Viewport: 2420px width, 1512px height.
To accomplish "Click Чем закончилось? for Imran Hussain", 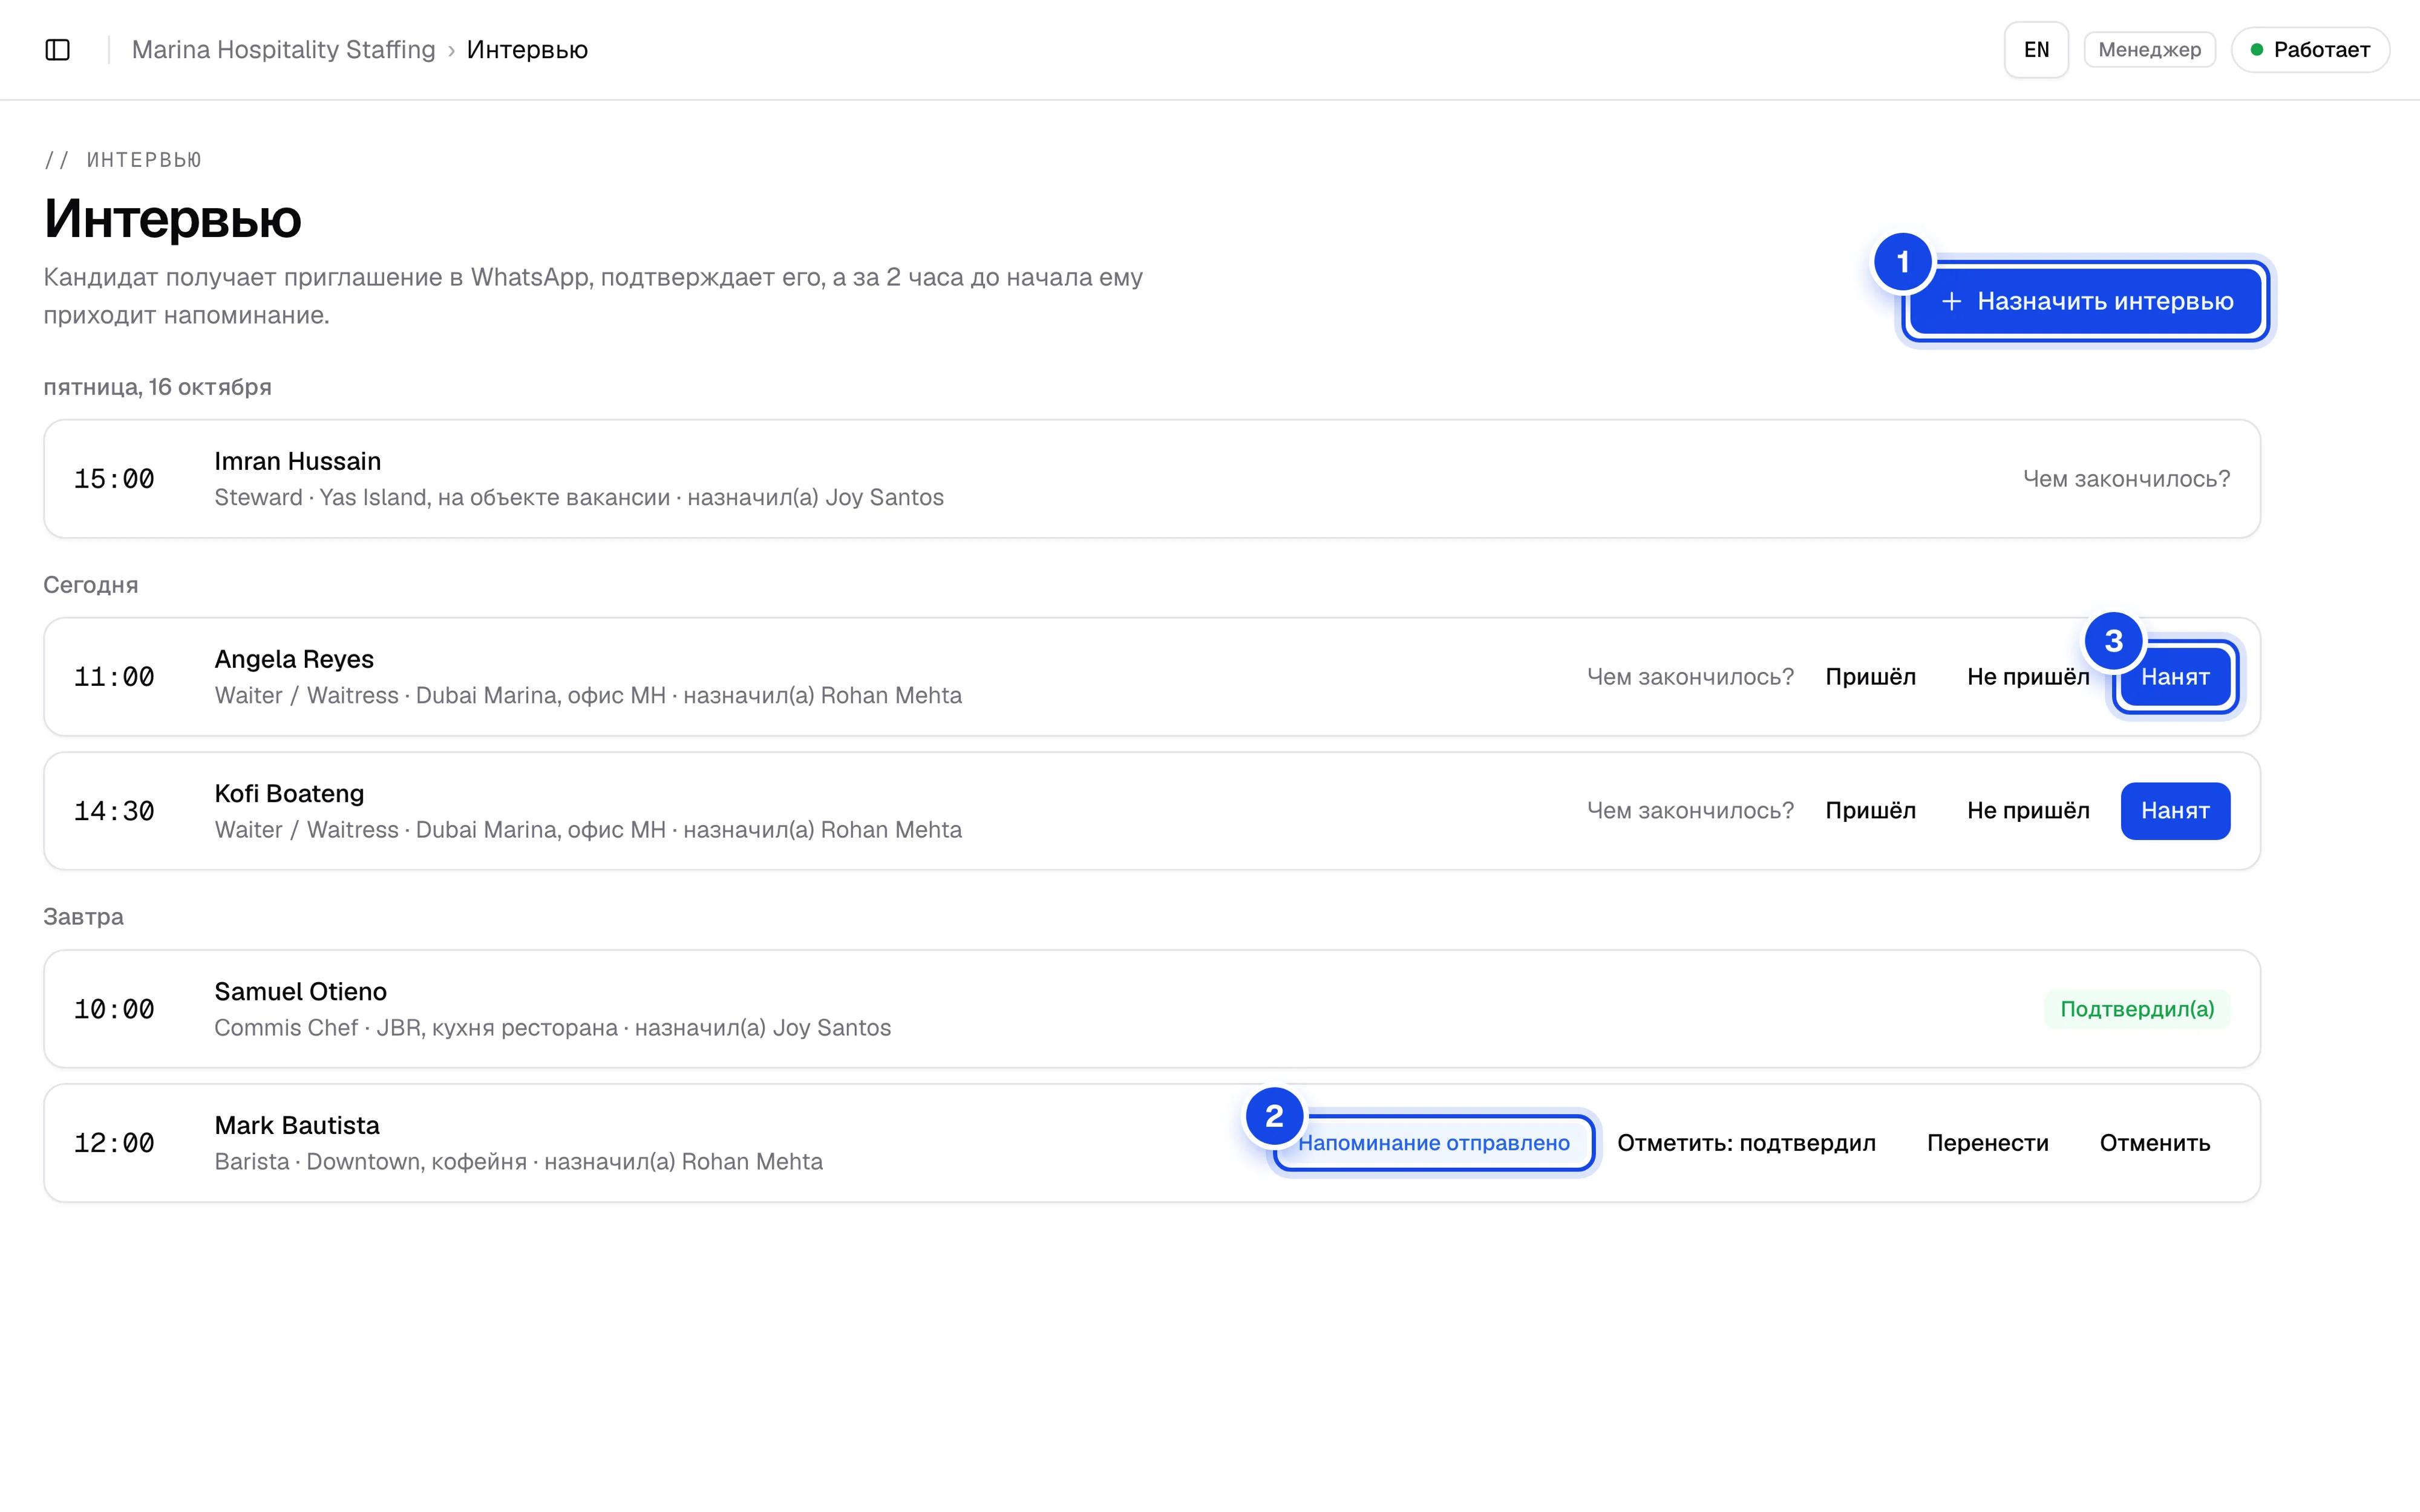I will [x=2126, y=479].
